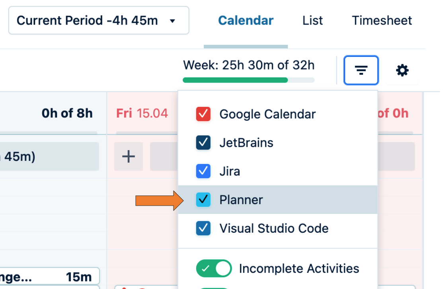Switch to the Calendar tab
The image size is (445, 289).
tap(246, 20)
